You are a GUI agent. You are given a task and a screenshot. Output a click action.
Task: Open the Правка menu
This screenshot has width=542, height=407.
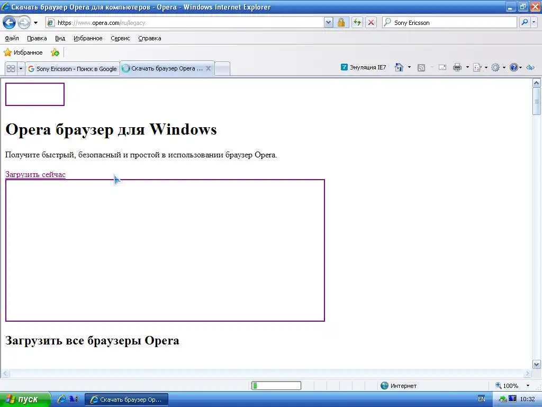tap(37, 38)
